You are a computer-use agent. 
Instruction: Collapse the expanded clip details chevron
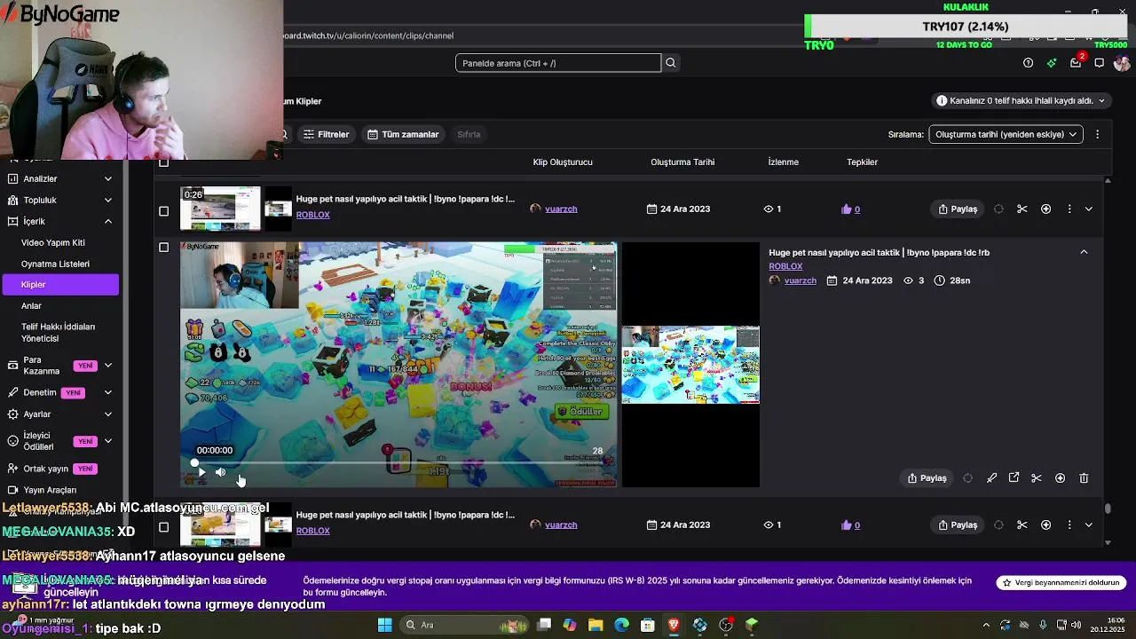(x=1084, y=252)
